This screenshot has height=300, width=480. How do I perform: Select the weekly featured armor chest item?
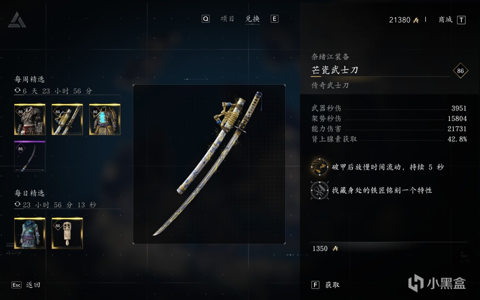(x=30, y=120)
